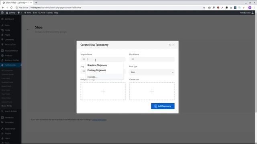Click the browser address bar URL
The width and height of the screenshot is (257, 144).
coord(55,8)
